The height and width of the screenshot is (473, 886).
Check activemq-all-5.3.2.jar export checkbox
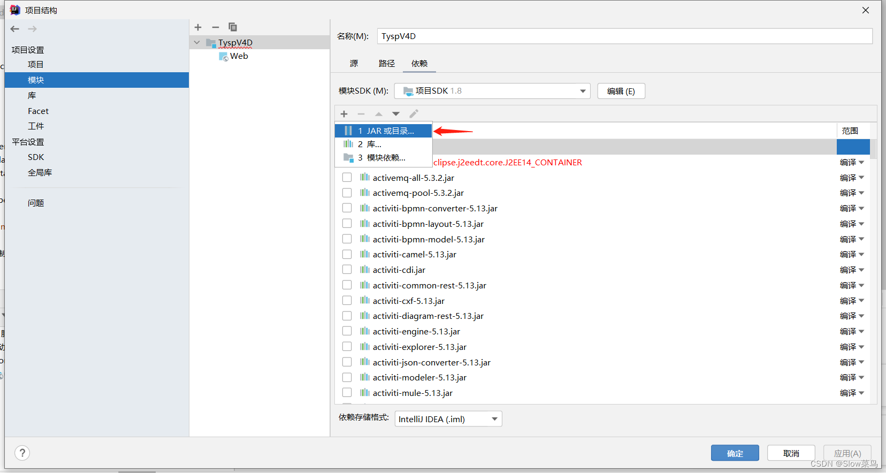347,177
